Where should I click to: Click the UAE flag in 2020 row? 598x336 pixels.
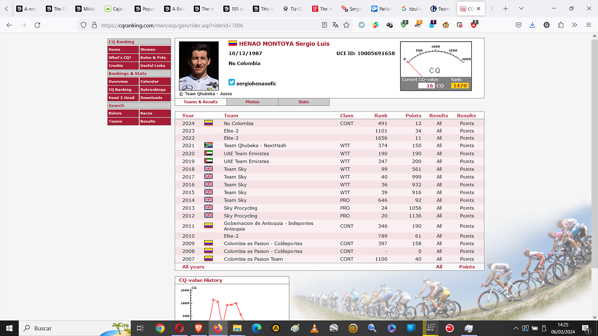(x=208, y=153)
